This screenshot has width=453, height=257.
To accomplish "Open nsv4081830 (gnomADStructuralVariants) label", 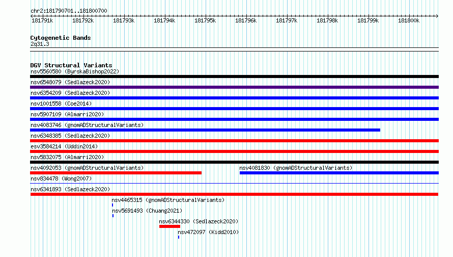I will pos(296,168).
